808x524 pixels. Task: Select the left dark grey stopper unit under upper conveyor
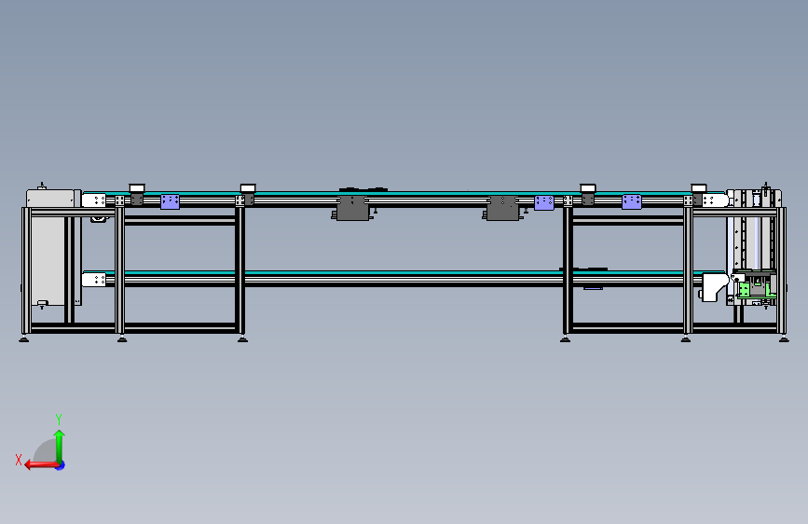click(352, 208)
